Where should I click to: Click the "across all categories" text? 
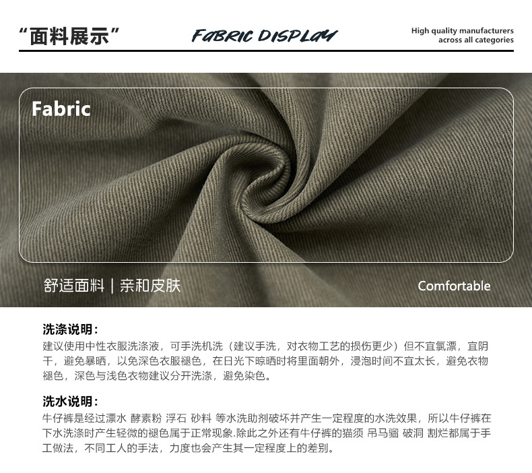pos(475,40)
